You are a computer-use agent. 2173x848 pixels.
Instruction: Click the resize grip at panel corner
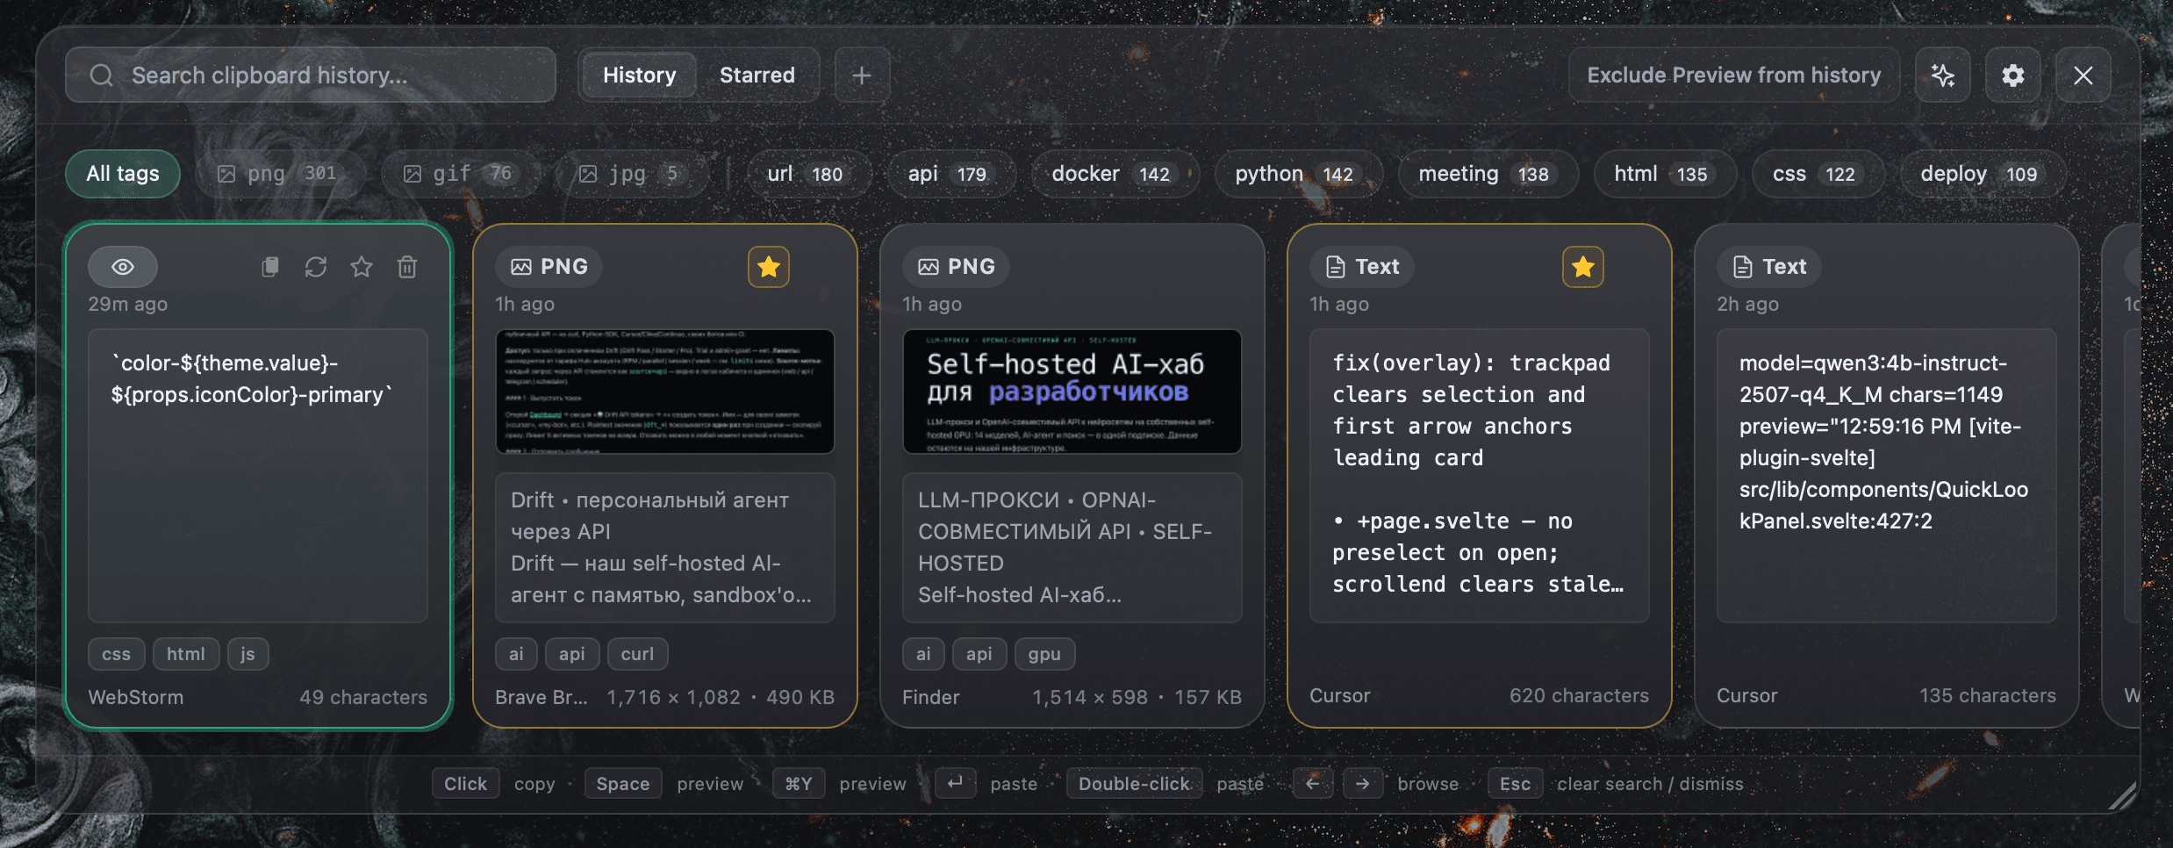tap(2122, 795)
